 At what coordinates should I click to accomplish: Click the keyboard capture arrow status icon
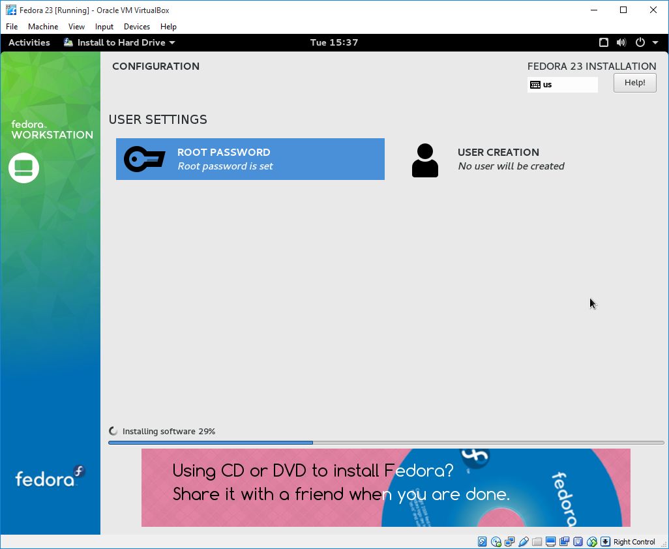coord(605,542)
